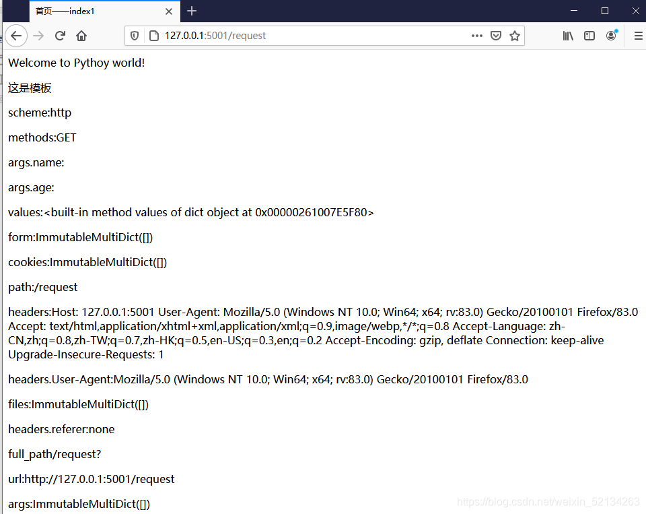Close the 首页——index1 tab
Image resolution: width=646 pixels, height=514 pixels.
169,11
